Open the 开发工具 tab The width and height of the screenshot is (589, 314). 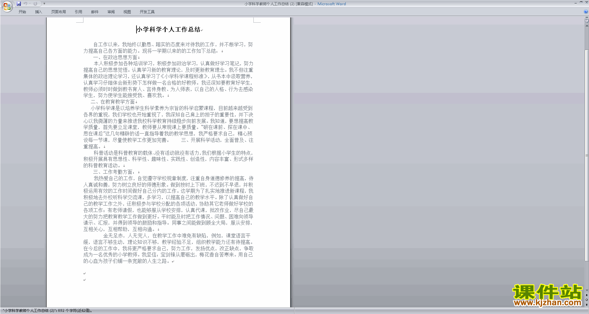[147, 12]
